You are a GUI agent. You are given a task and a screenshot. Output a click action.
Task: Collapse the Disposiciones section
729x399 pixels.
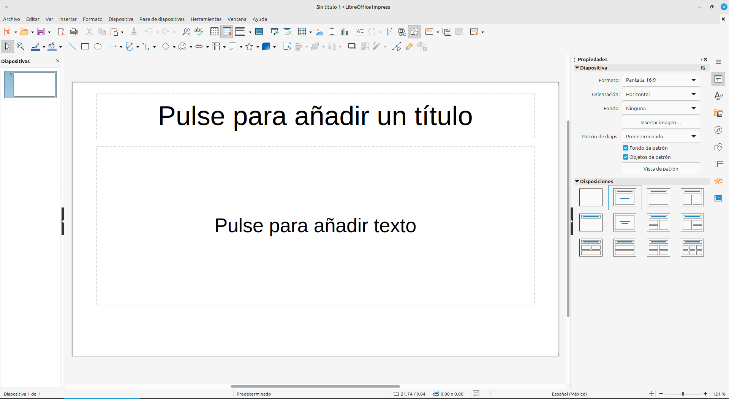[577, 182]
